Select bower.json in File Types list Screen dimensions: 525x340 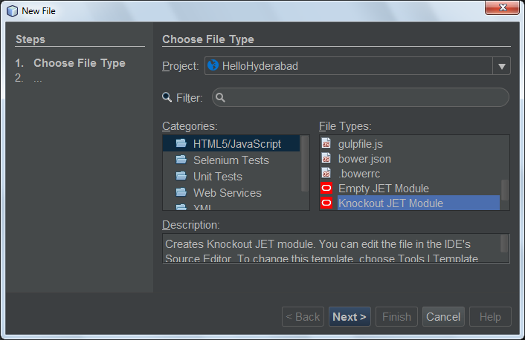[x=364, y=159]
